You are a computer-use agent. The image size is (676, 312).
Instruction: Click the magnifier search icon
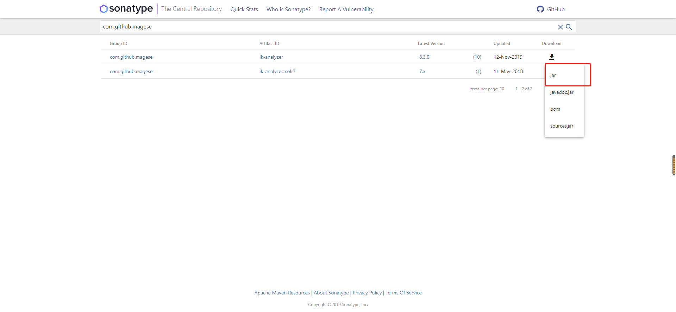pos(569,27)
